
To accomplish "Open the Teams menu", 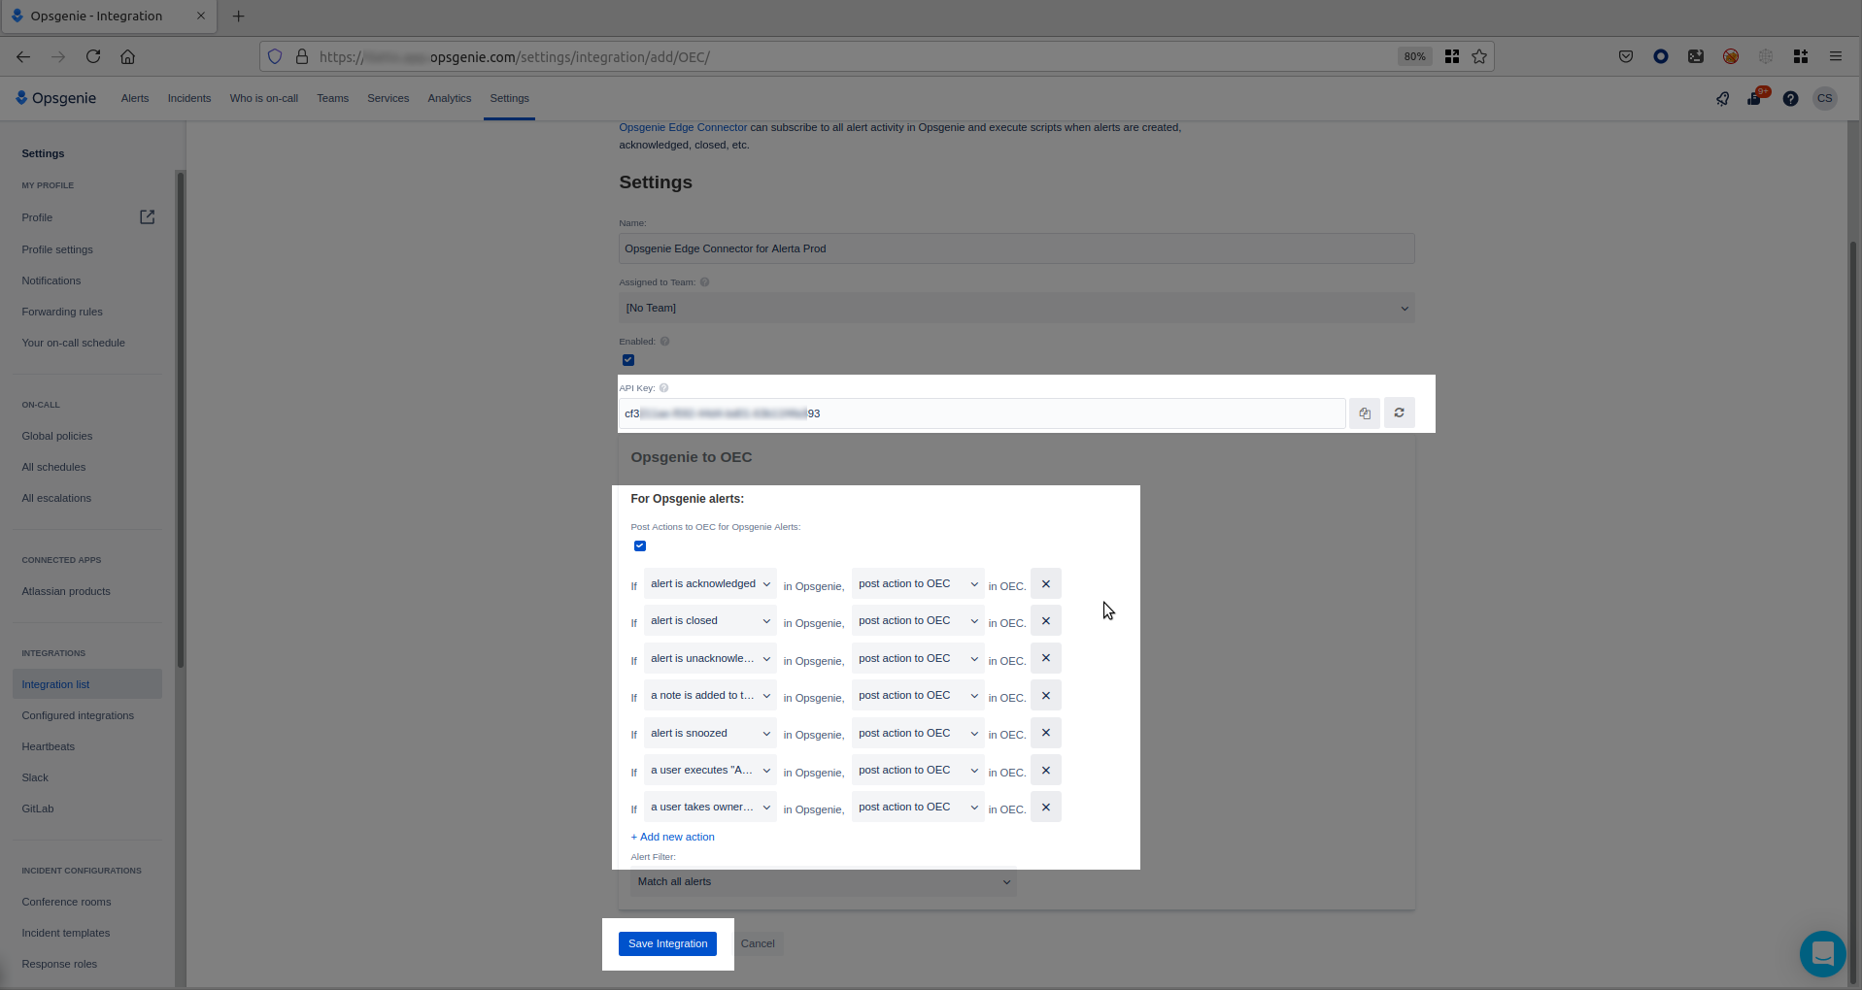I will tap(332, 98).
